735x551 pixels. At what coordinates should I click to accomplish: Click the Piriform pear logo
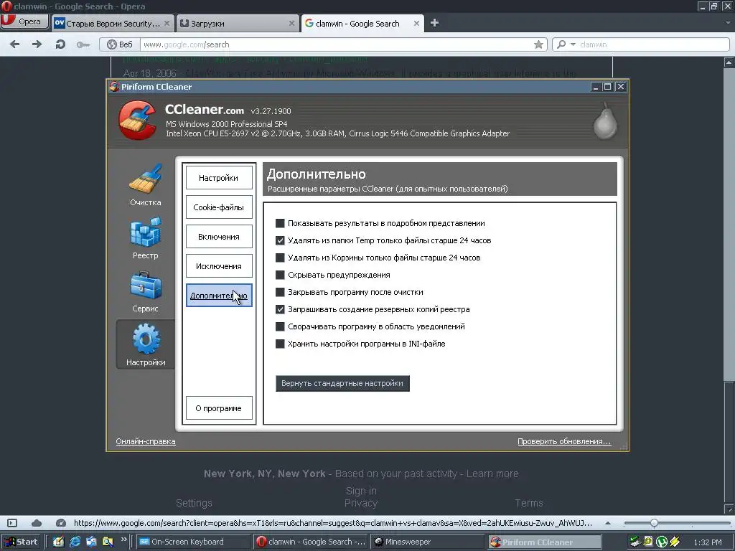605,121
